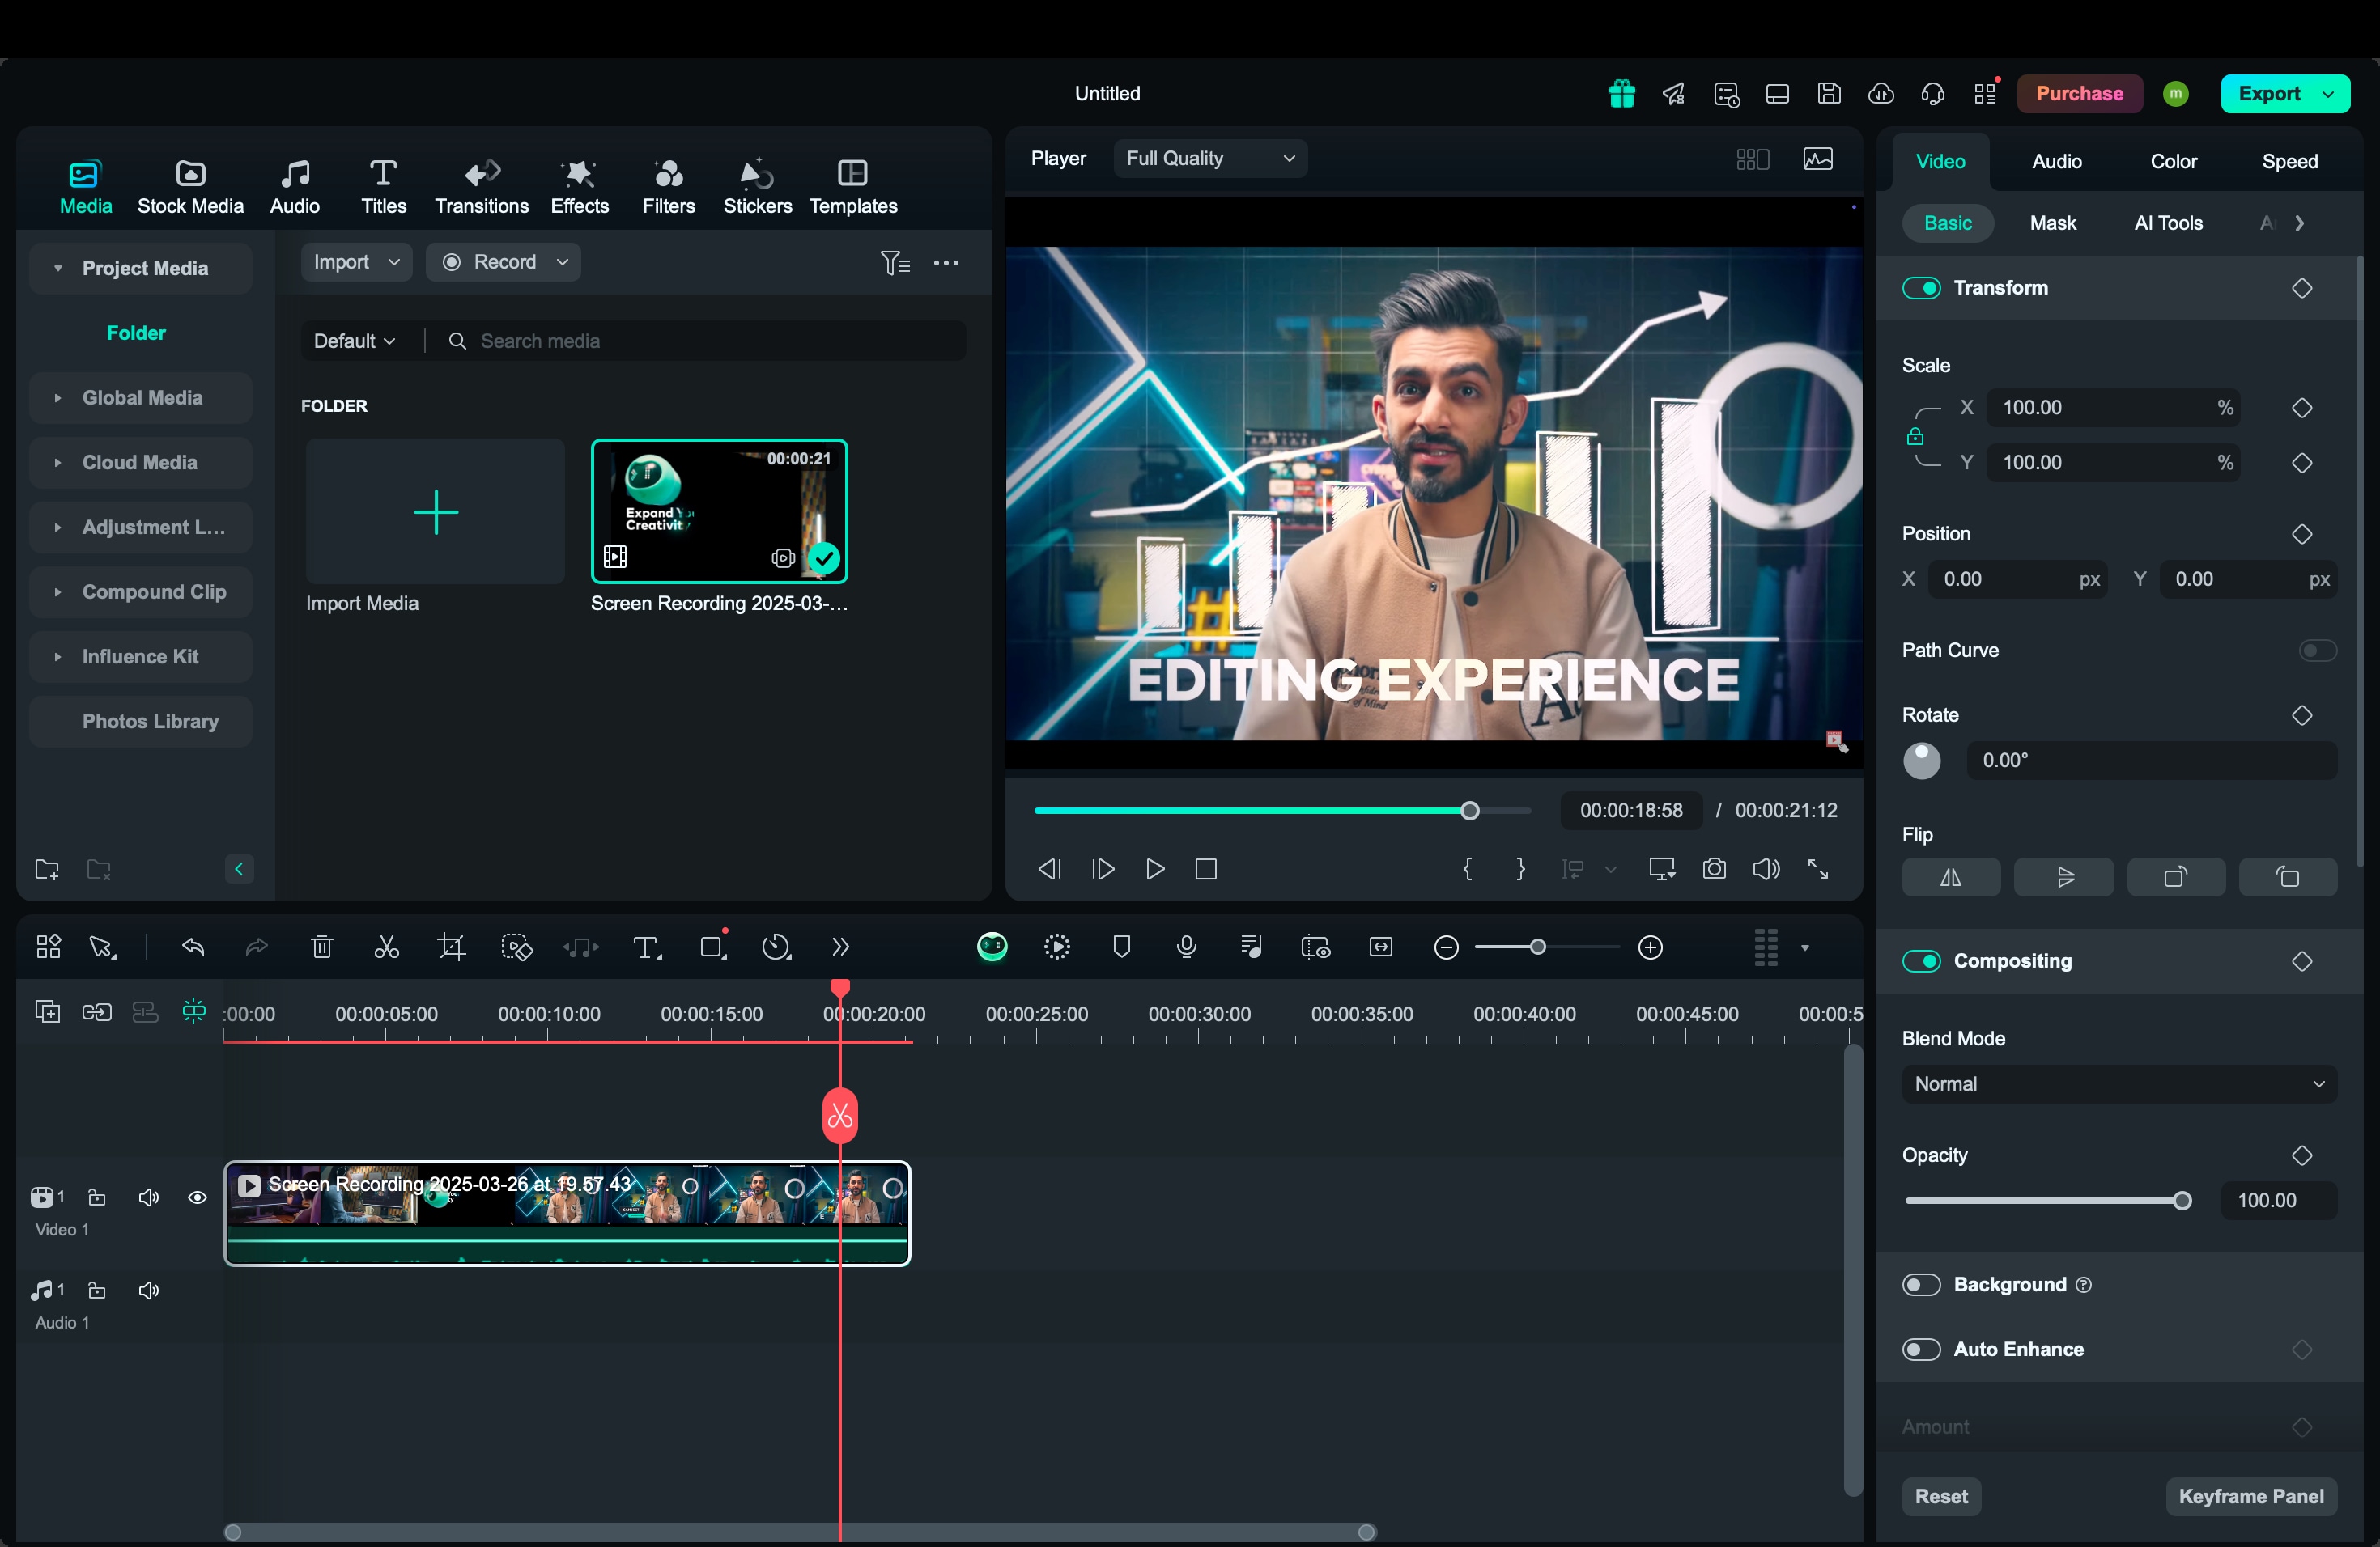
Task: Click the Opacity slider handle
Action: [x=2182, y=1200]
